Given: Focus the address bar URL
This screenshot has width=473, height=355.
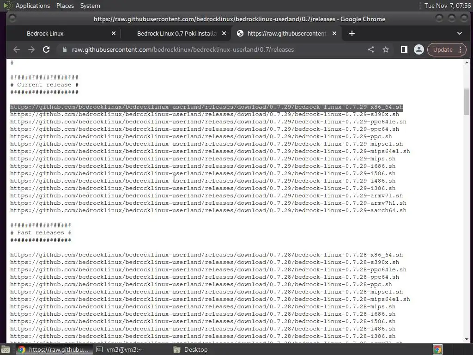Looking at the screenshot, I should coord(183,49).
